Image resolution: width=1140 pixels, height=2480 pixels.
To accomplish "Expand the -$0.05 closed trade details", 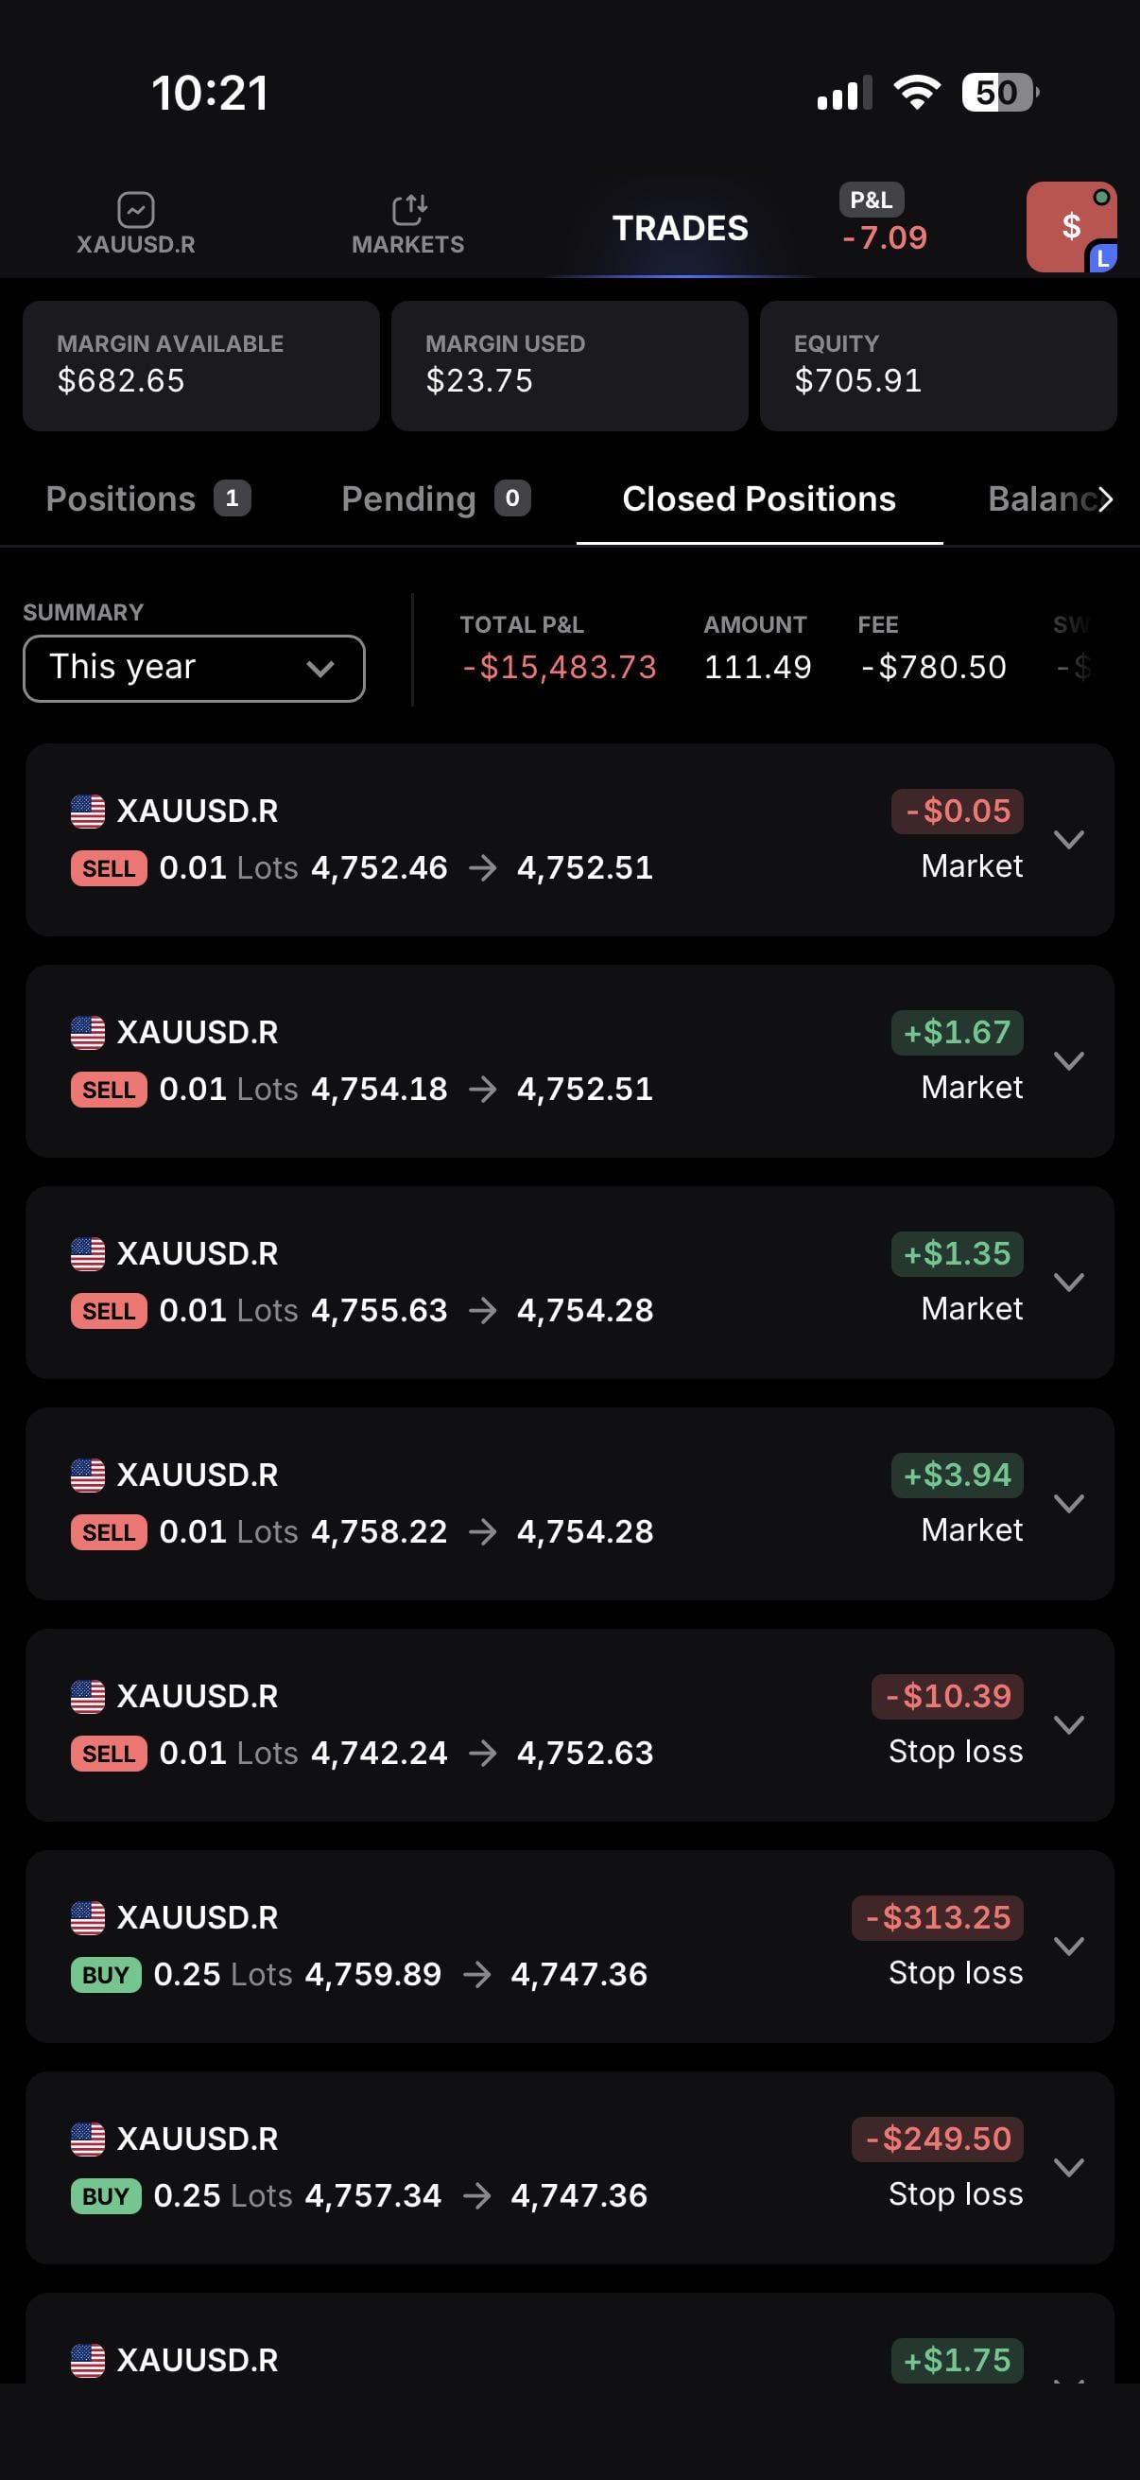I will [1069, 840].
